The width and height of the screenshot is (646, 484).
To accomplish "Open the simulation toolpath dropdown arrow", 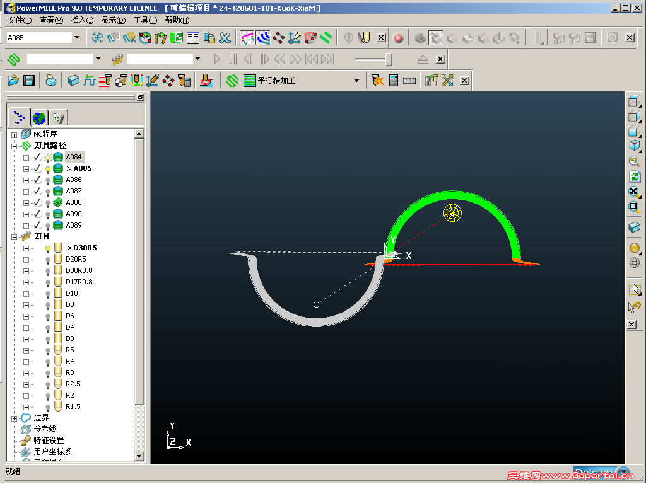I will click(98, 59).
